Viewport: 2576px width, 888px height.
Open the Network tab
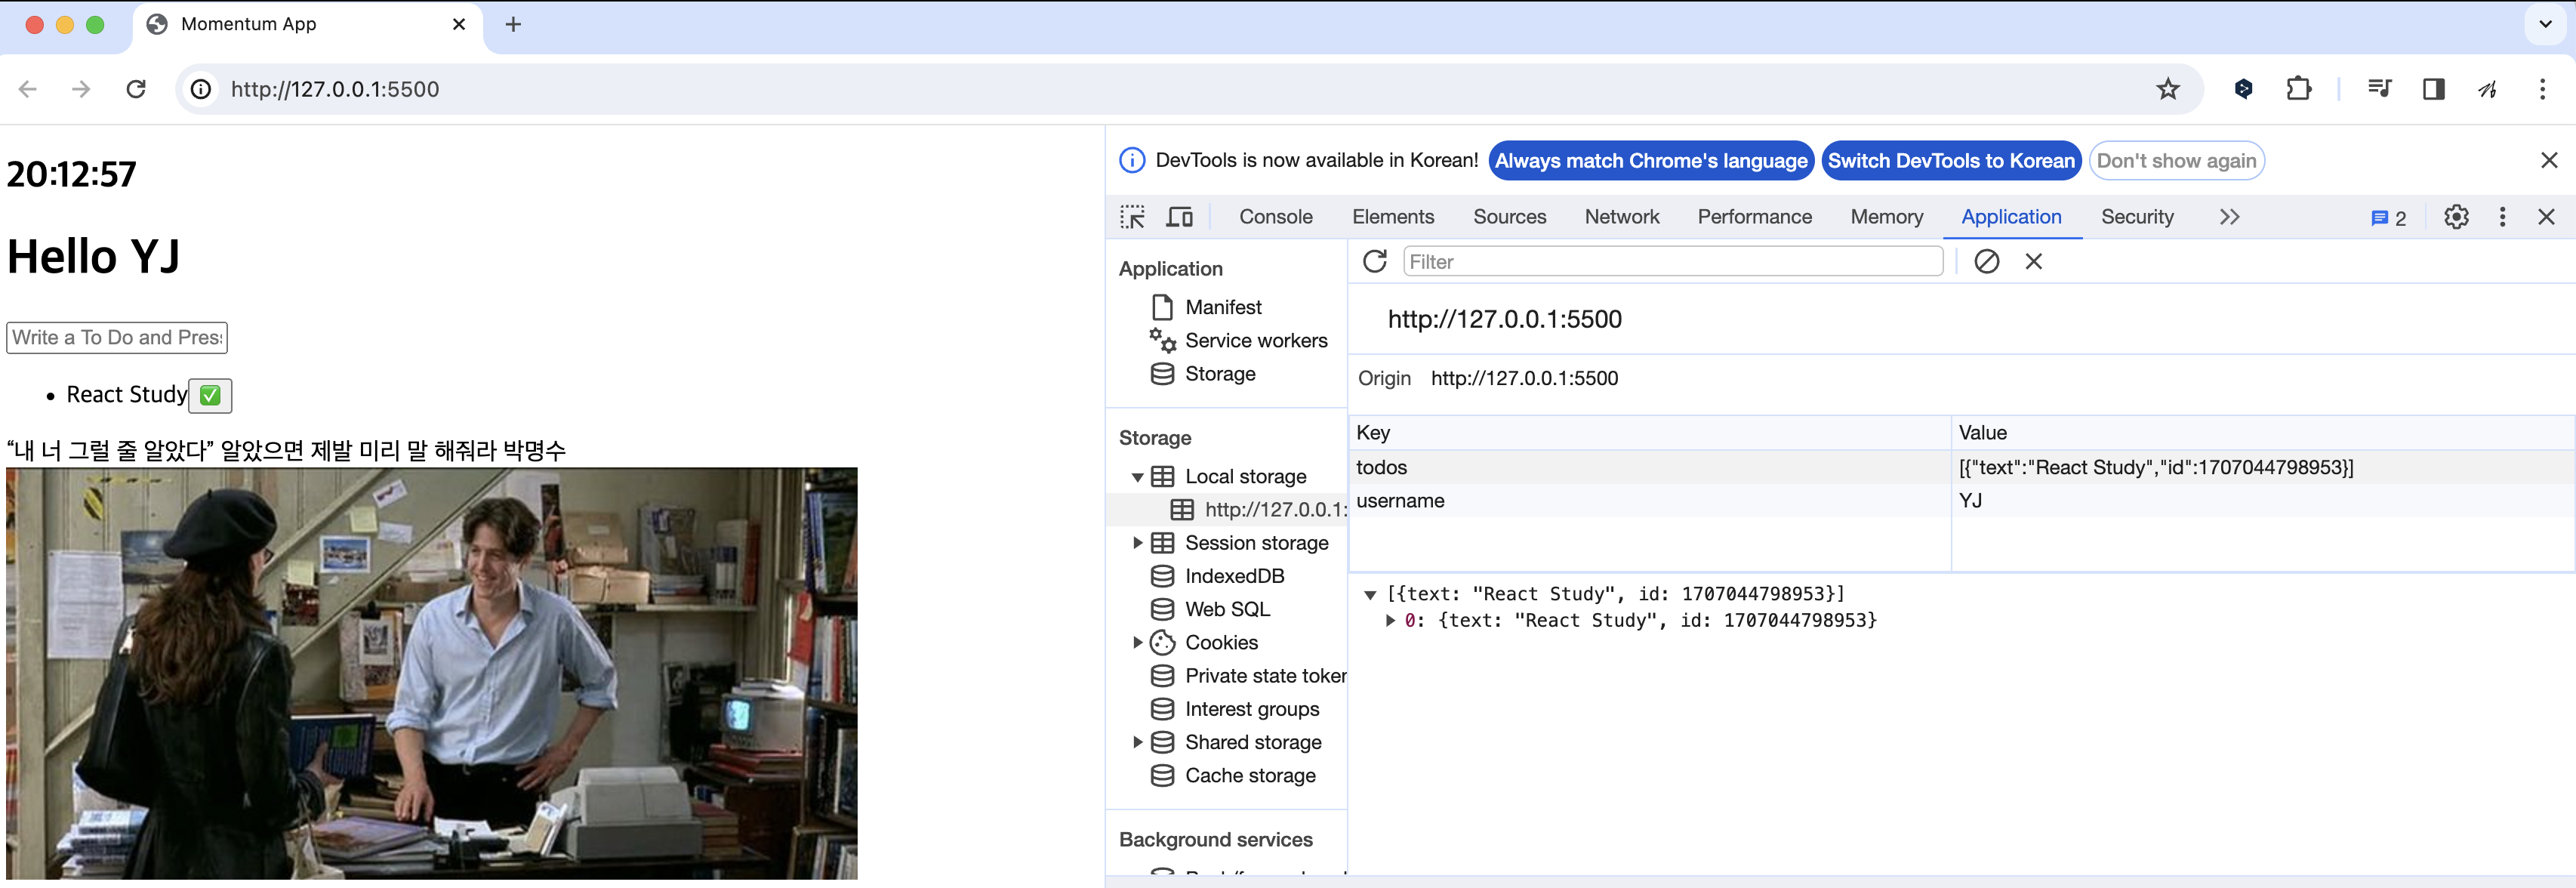(1621, 217)
